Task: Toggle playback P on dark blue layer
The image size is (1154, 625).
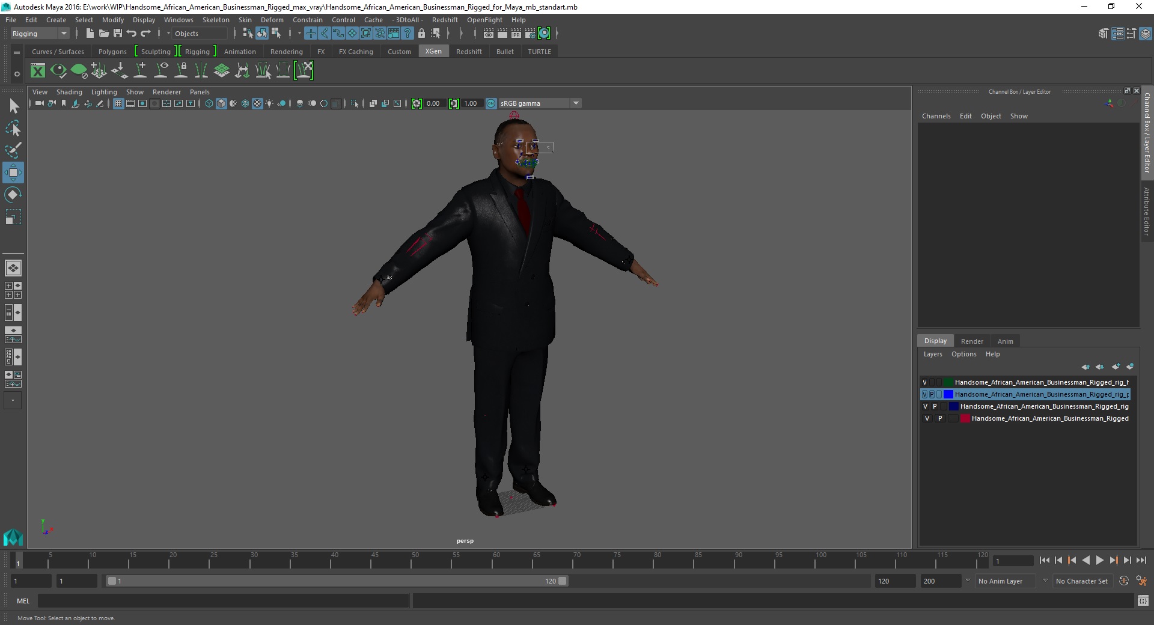Action: [935, 406]
